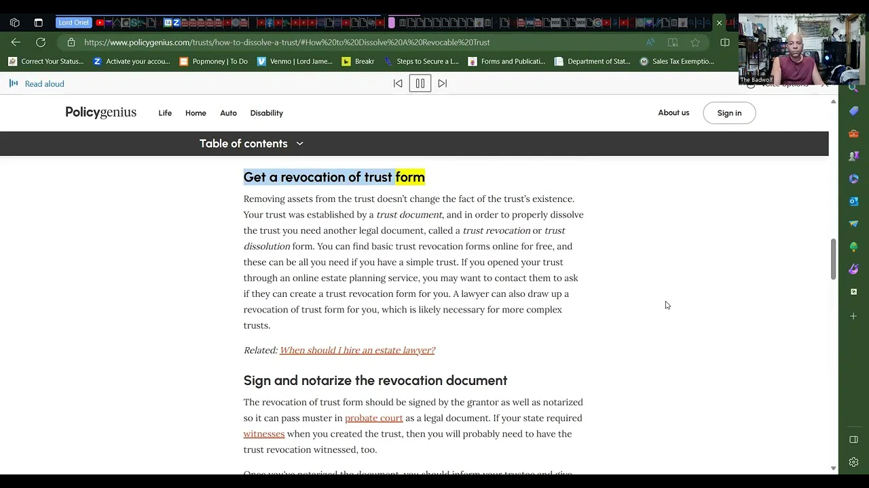869x488 pixels.
Task: Open the Shopping tag sidebar icon
Action: 853,111
